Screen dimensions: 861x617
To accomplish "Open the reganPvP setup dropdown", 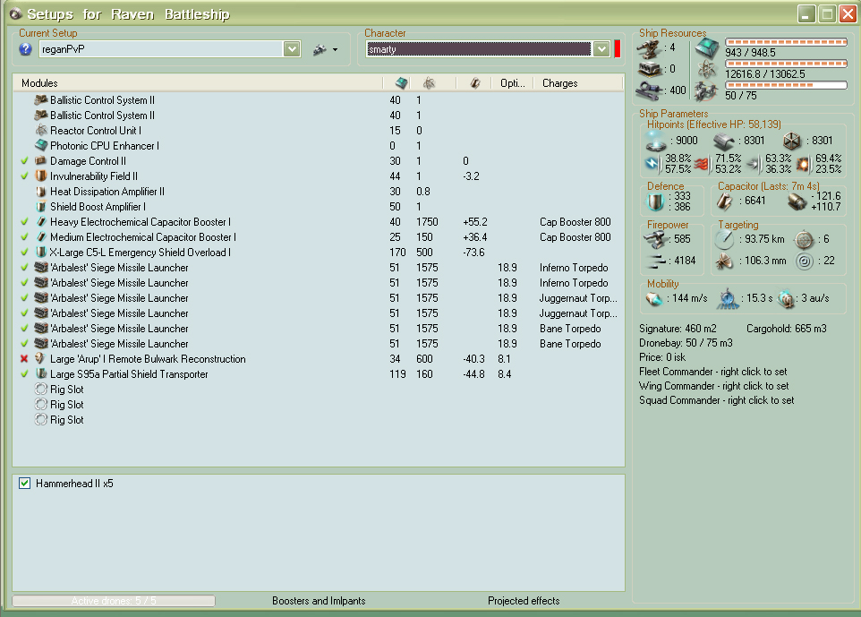I will 292,49.
